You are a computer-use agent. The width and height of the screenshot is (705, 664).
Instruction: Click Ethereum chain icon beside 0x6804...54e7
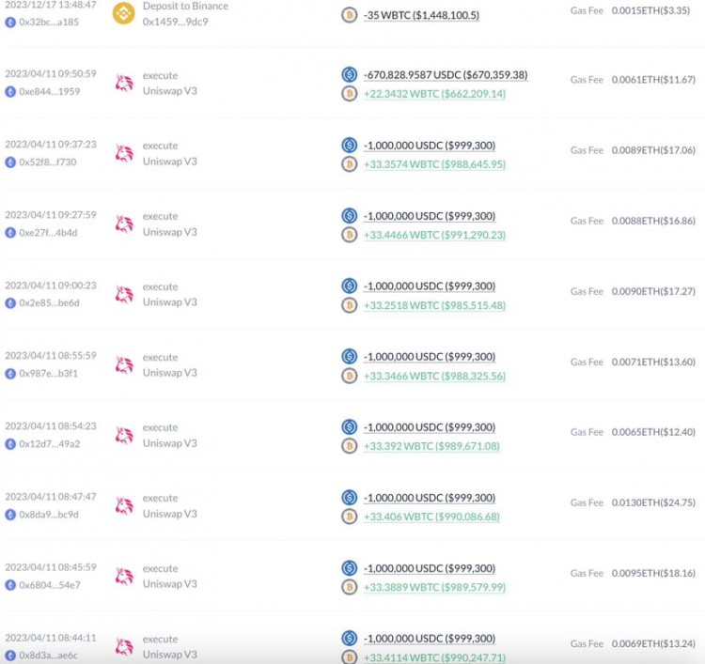pyautogui.click(x=10, y=585)
